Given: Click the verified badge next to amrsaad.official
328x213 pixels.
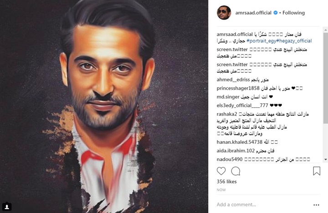Looking at the screenshot, I should click(x=276, y=13).
